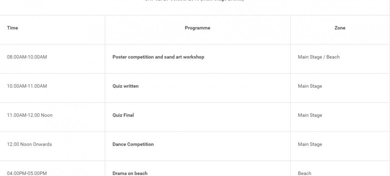Select the 'Quiz written' programme entry
This screenshot has width=390, height=176.
point(126,86)
